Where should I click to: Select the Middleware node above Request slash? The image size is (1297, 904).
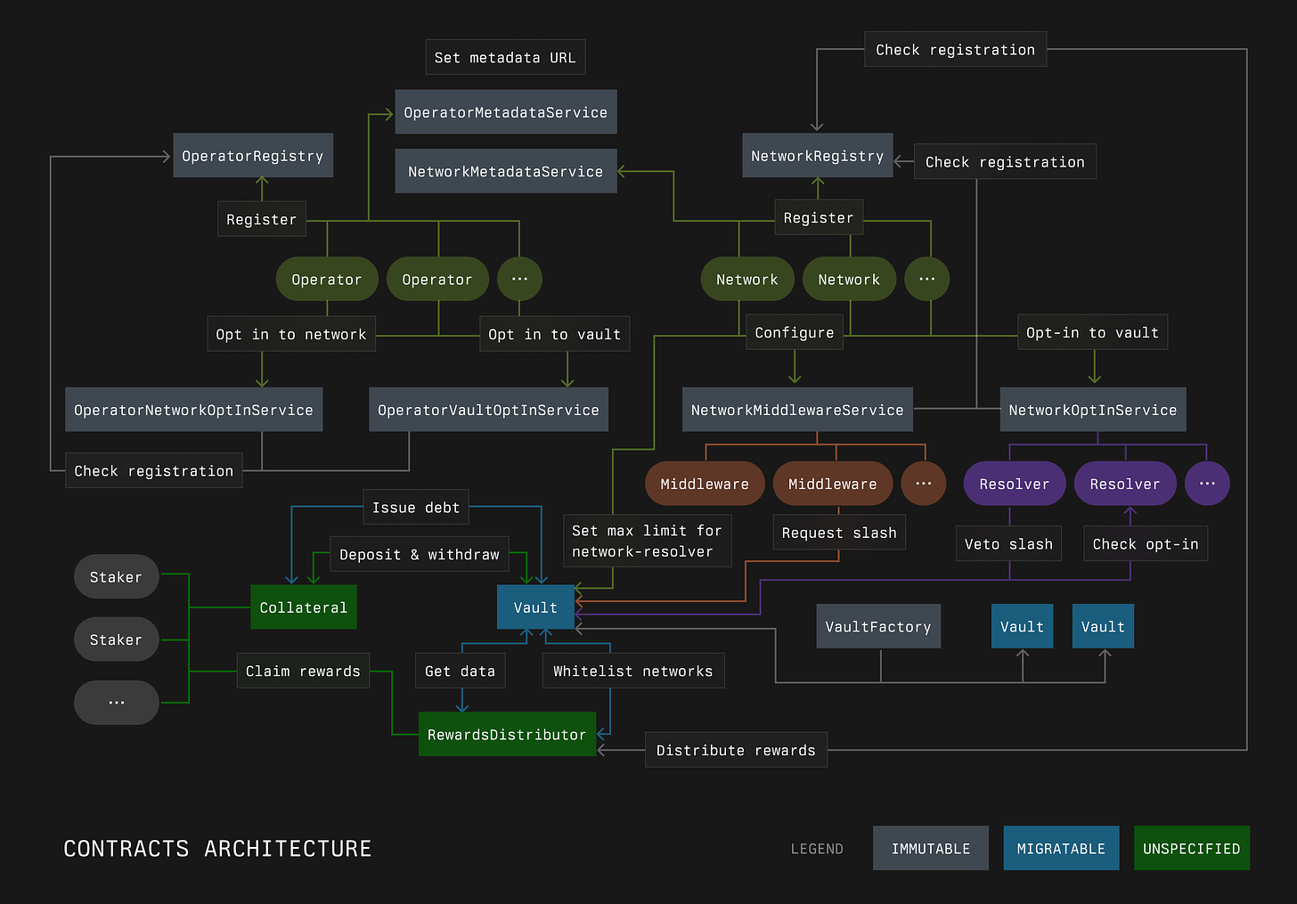[x=833, y=484]
